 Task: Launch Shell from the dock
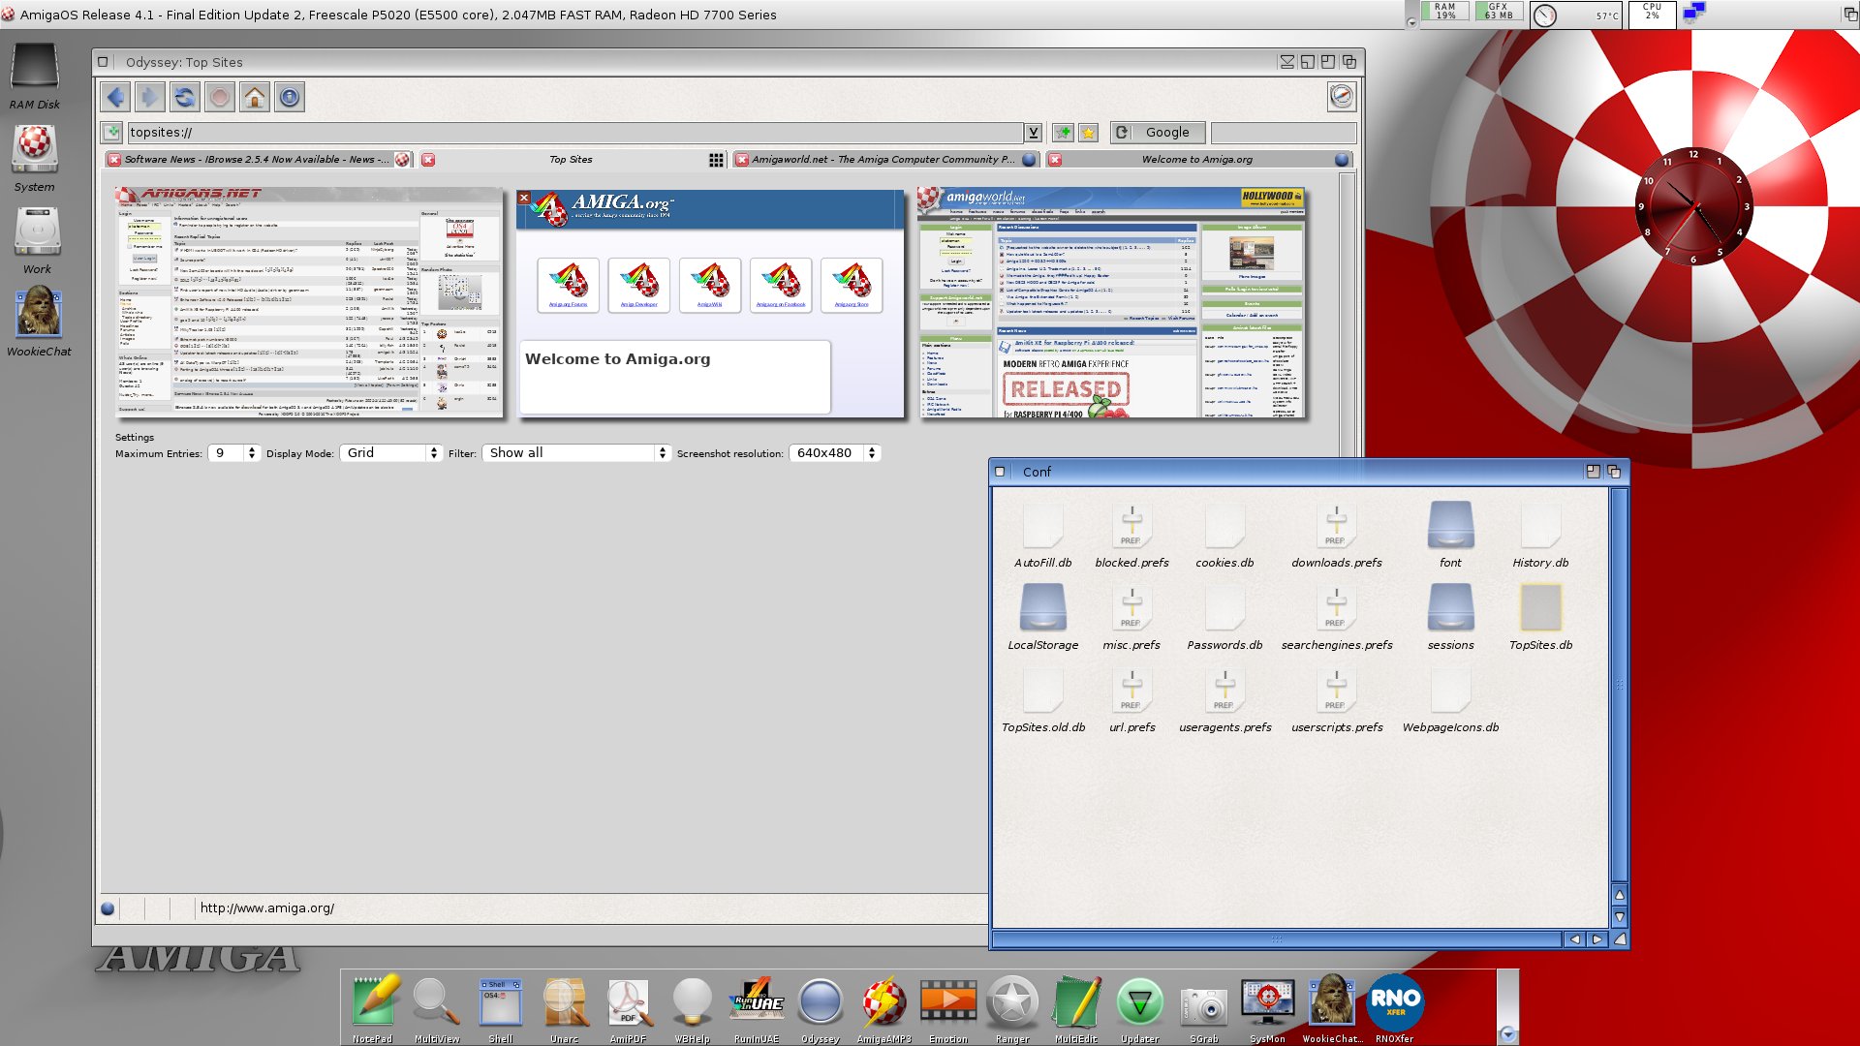point(501,1008)
